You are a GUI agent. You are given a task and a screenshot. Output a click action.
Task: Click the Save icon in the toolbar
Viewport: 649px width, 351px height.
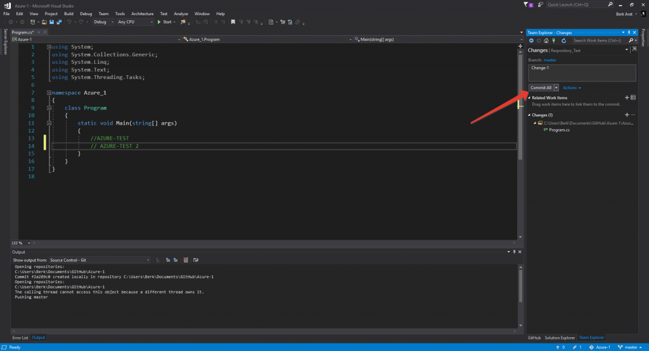pos(51,22)
